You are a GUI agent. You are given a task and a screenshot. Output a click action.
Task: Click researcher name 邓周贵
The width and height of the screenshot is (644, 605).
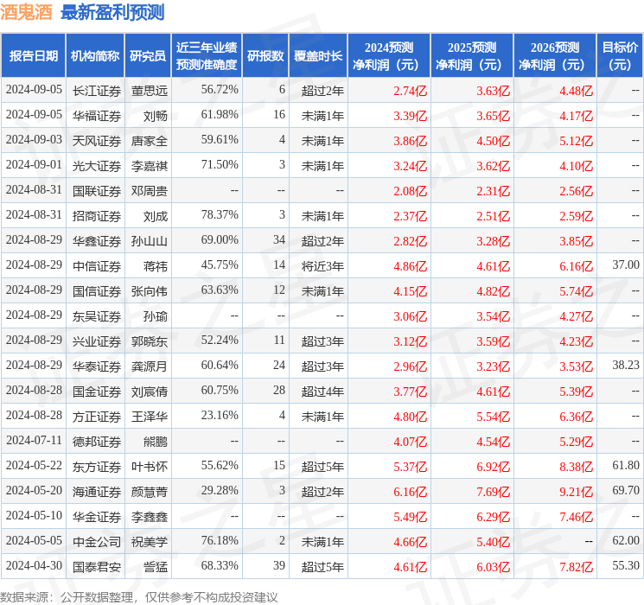(150, 191)
